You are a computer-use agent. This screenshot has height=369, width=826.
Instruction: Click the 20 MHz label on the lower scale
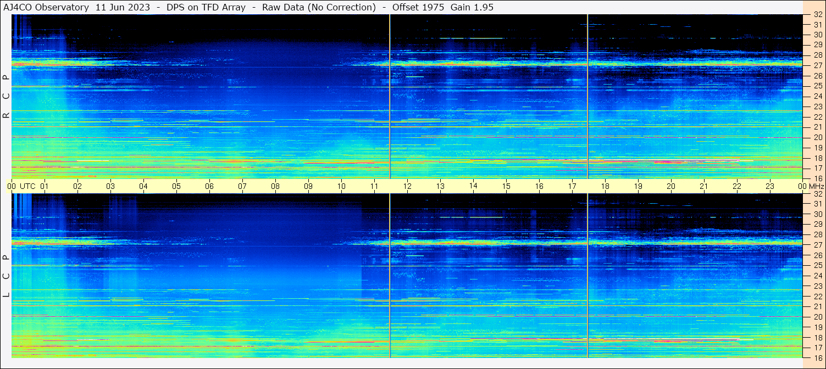point(817,317)
